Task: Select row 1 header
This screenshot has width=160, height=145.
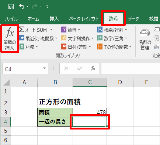Action: click(6, 92)
